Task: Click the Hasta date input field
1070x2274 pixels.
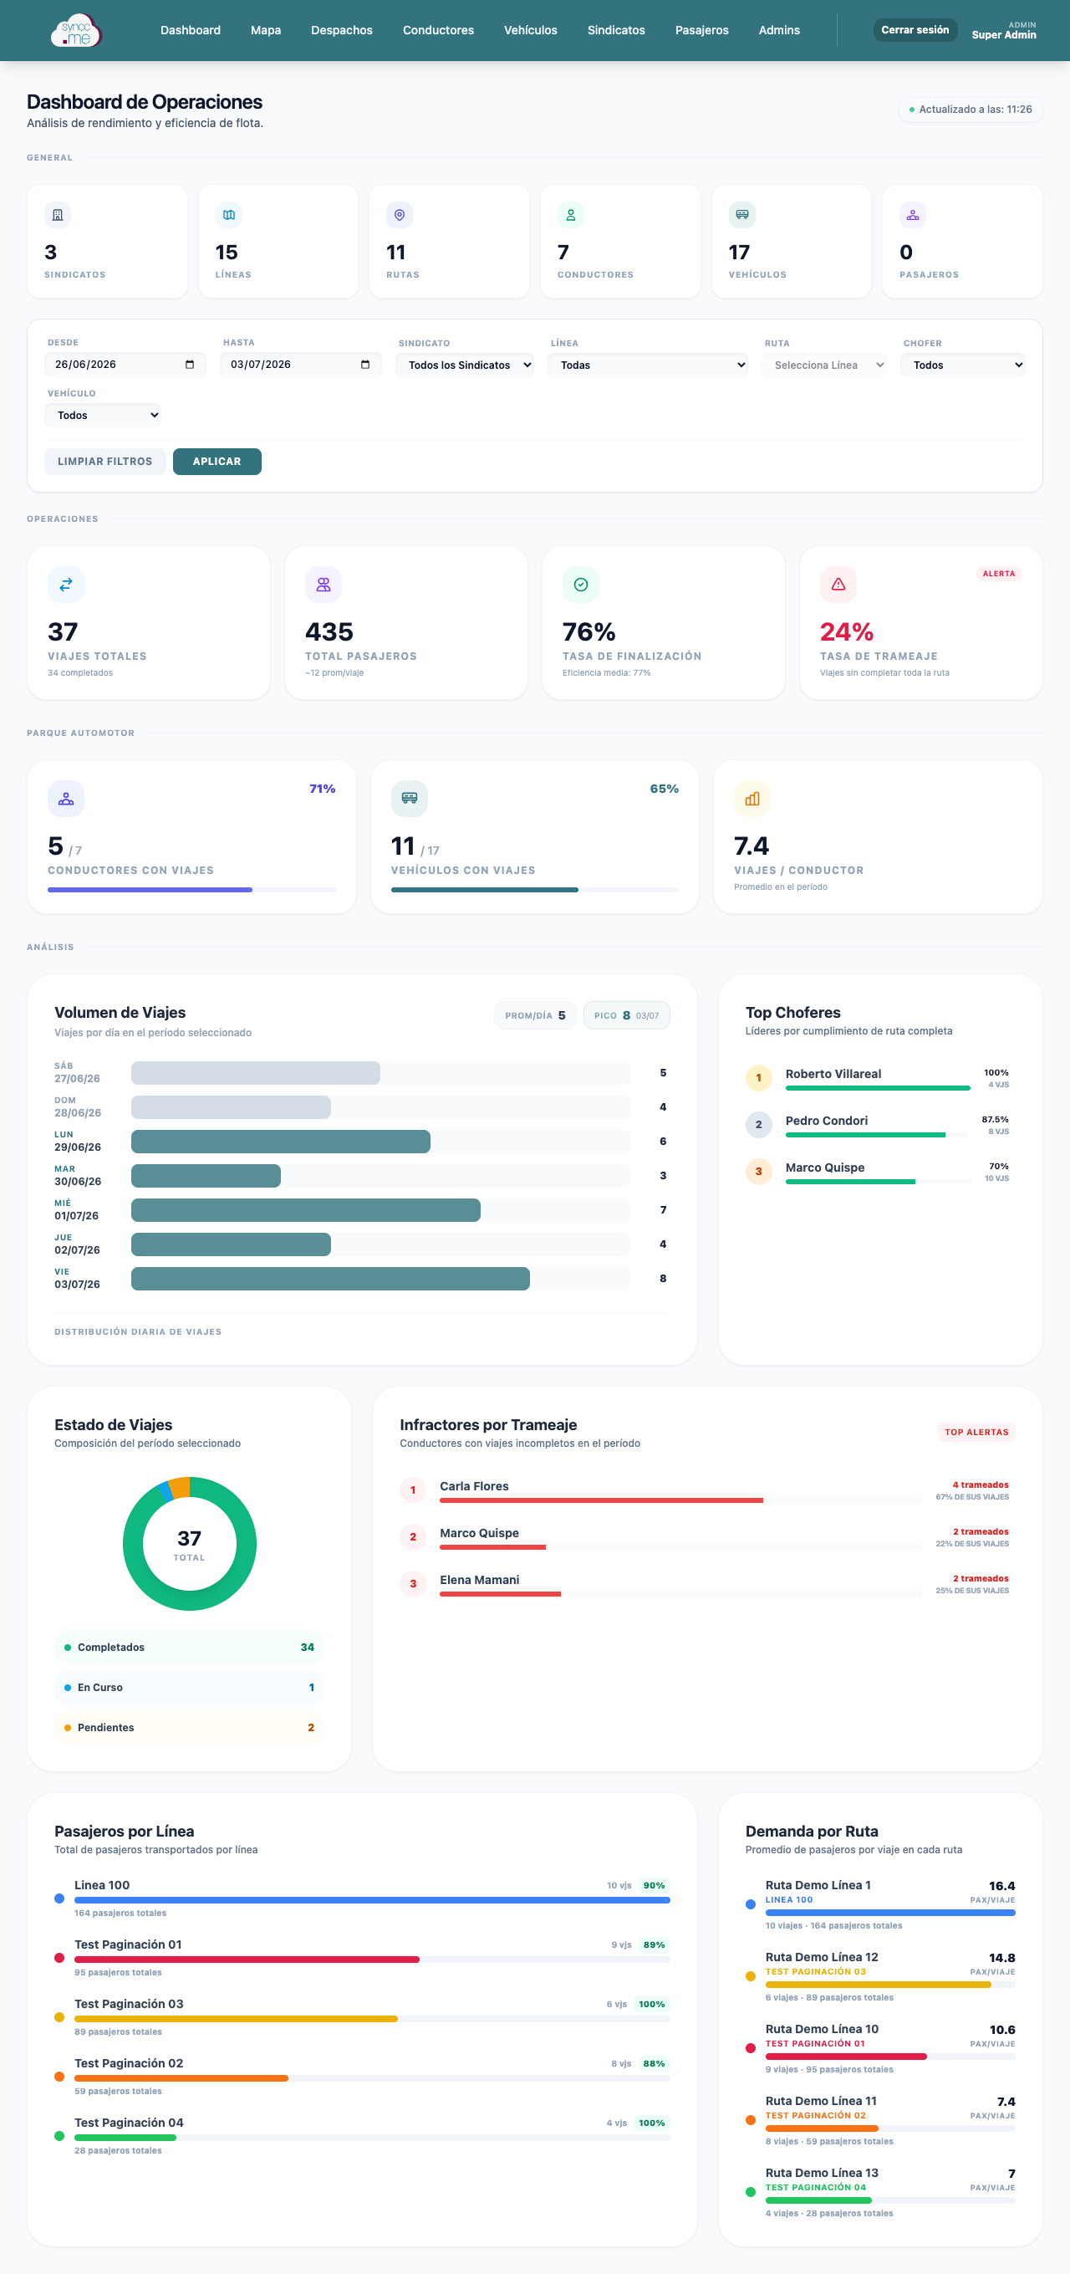Action: (x=300, y=365)
